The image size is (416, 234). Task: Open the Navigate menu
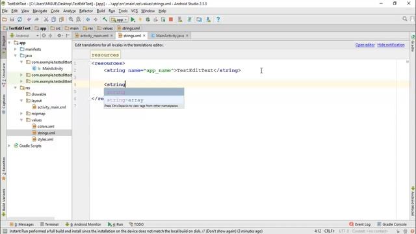click(40, 11)
